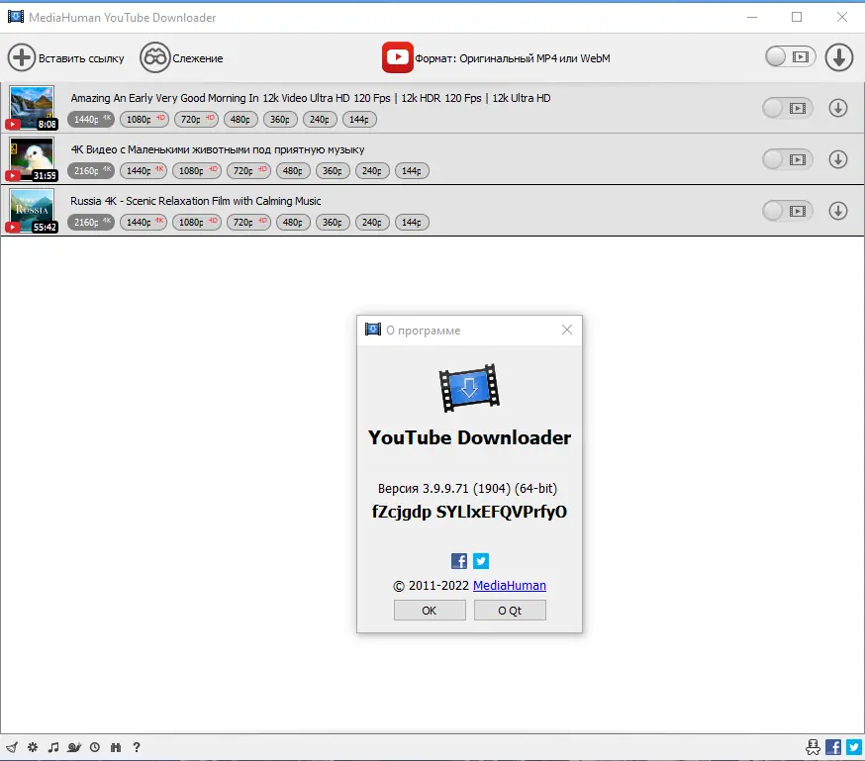Click the broom cleanup icon
The width and height of the screenshot is (865, 761).
point(12,747)
